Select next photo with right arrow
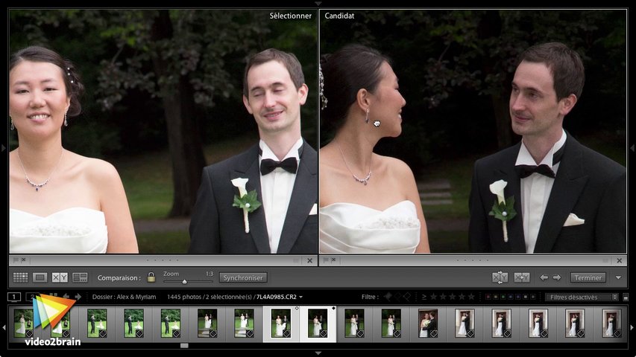Viewport: 636px width, 357px height. (x=557, y=277)
